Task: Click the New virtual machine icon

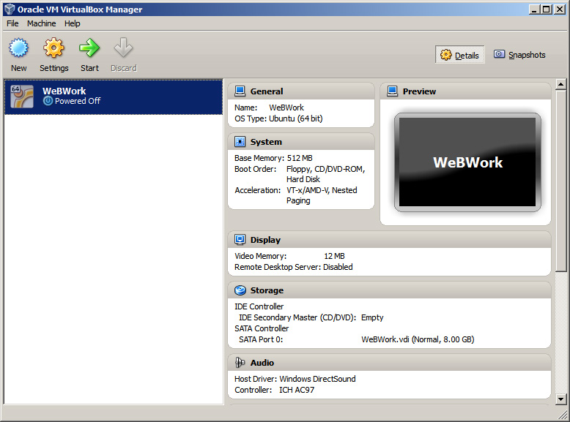Action: point(18,48)
